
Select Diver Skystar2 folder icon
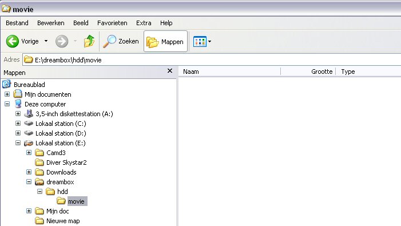39,162
